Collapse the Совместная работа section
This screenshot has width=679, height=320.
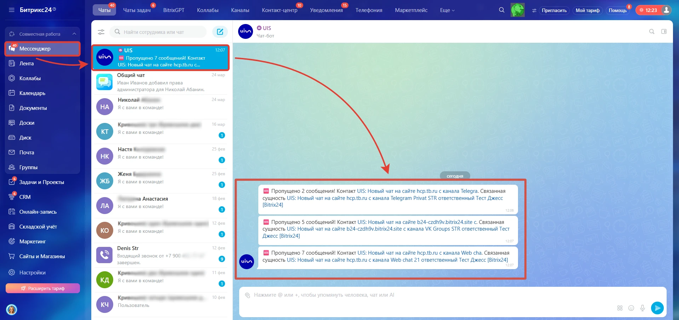tap(74, 34)
